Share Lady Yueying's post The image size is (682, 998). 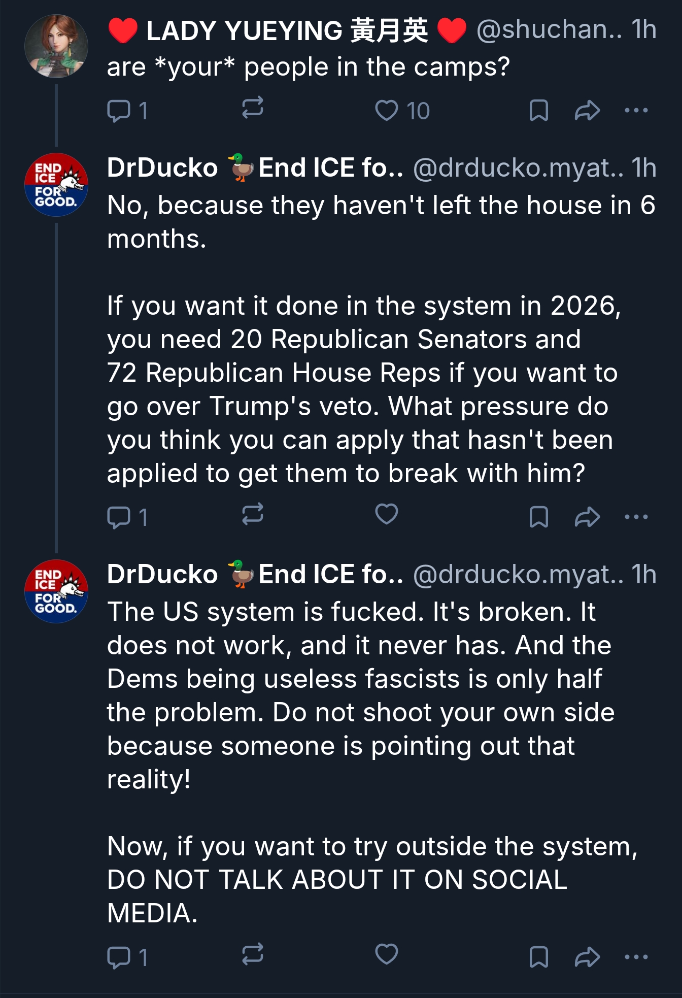click(587, 110)
